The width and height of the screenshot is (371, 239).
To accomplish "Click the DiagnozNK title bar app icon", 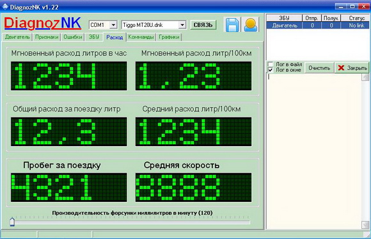I will pyautogui.click(x=5, y=6).
